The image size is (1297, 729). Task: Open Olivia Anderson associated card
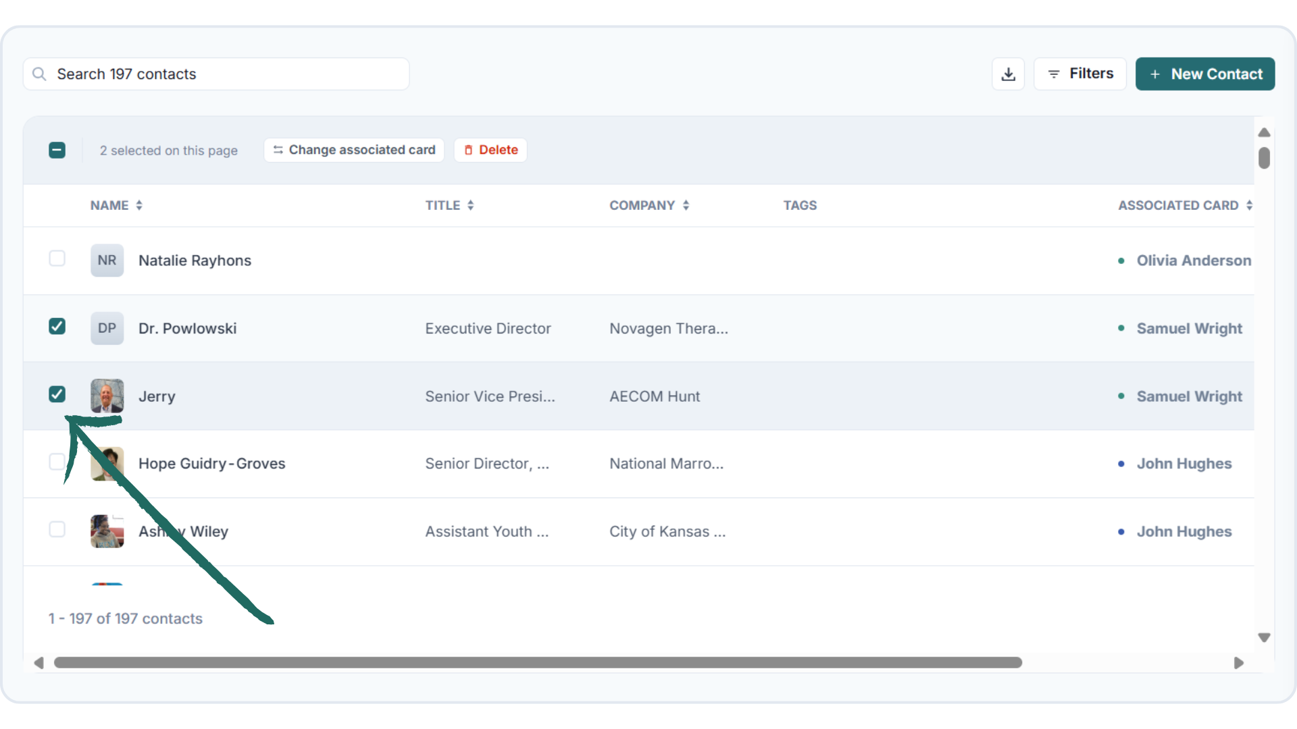(1194, 261)
